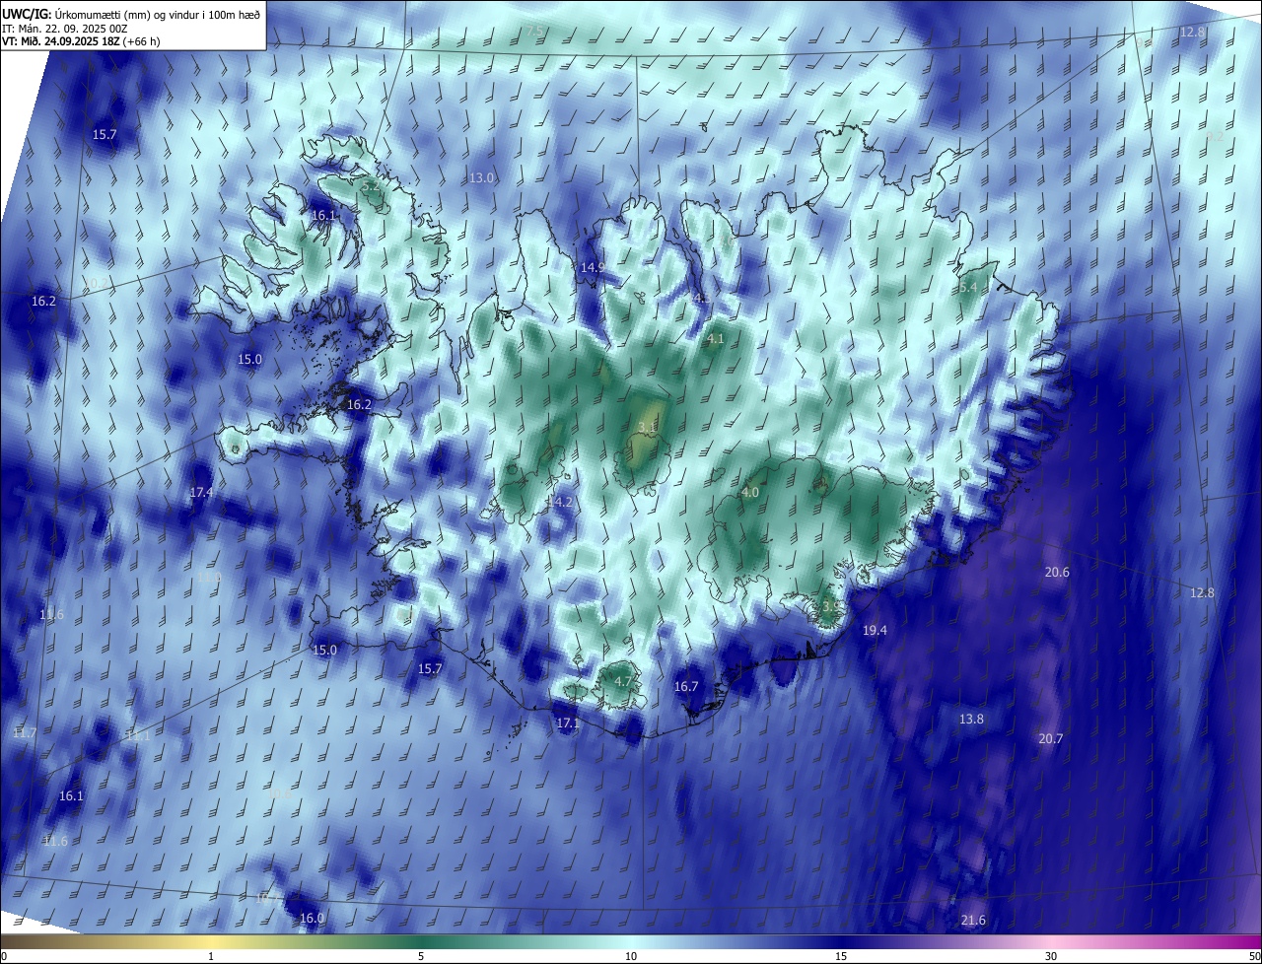The width and height of the screenshot is (1262, 964).
Task: Select the 3.1 value label on yellow area
Action: pyautogui.click(x=648, y=428)
